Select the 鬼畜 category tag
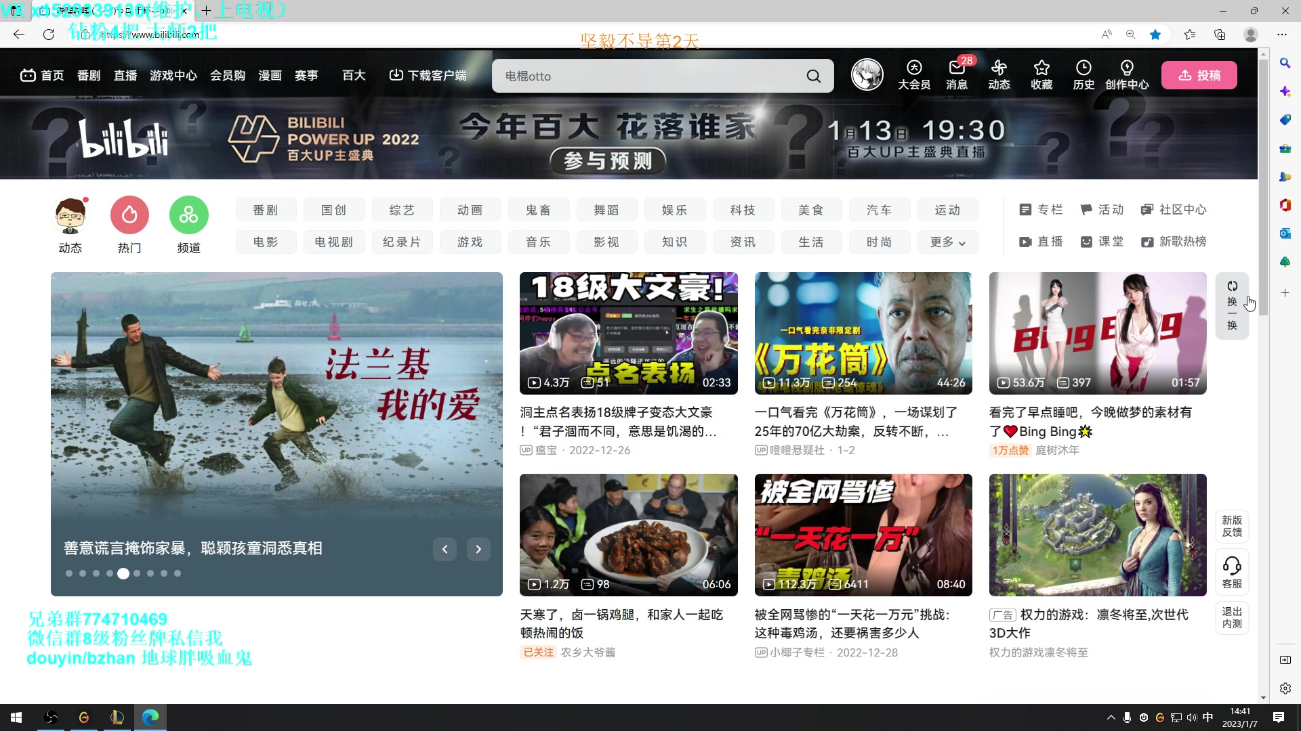Viewport: 1301px width, 731px height. coord(539,210)
